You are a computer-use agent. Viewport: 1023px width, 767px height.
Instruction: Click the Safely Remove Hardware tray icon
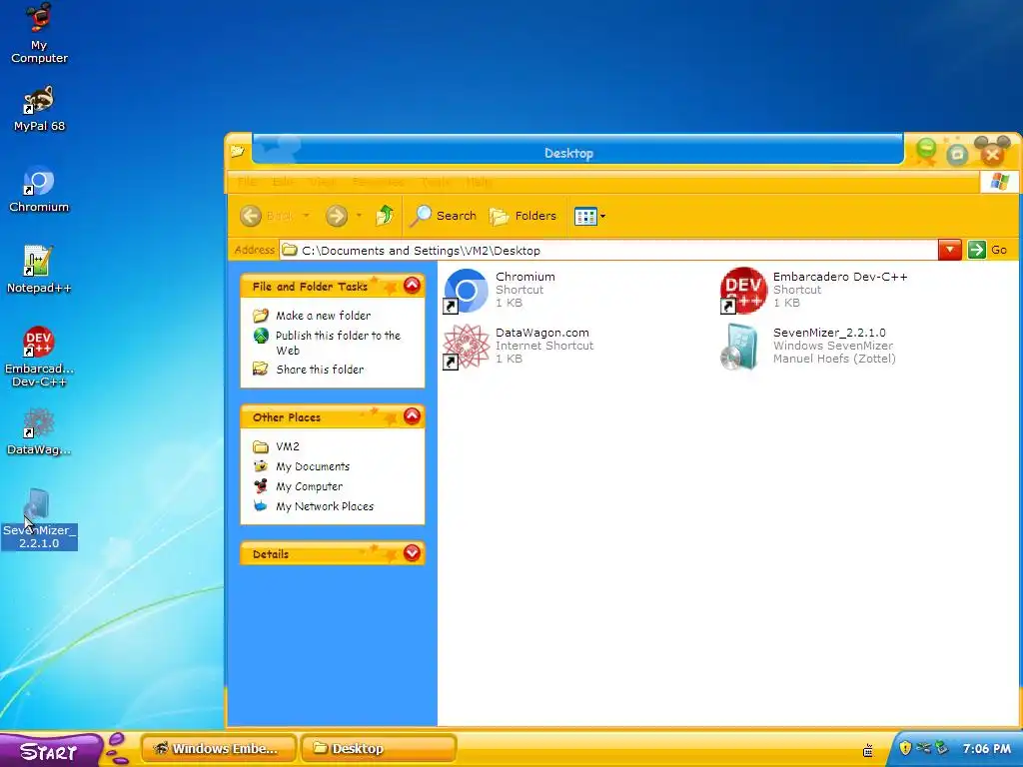tap(941, 747)
